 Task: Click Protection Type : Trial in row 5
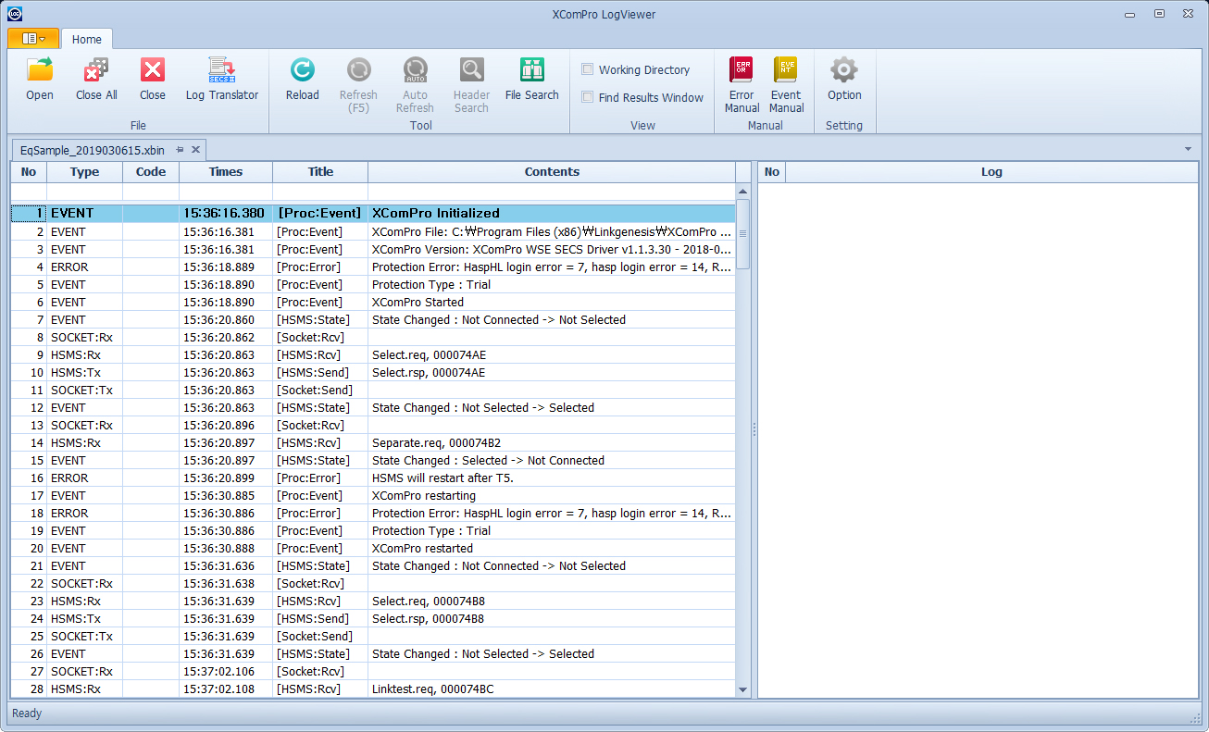[431, 284]
